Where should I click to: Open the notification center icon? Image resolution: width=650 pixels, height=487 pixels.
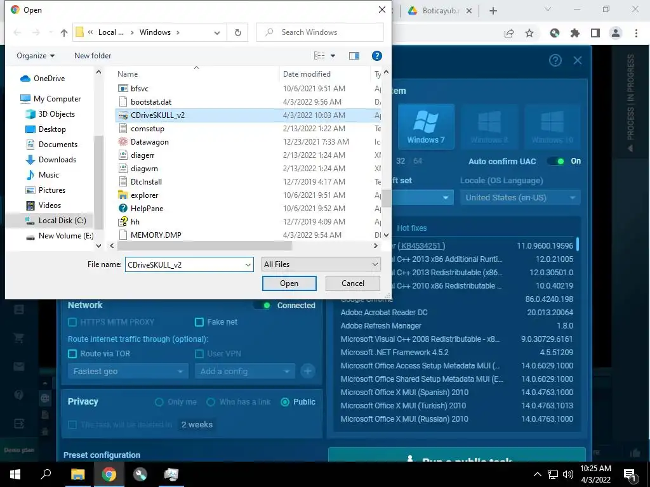(630, 474)
